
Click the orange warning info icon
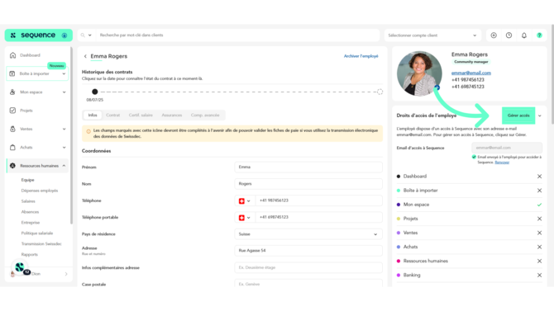88,131
